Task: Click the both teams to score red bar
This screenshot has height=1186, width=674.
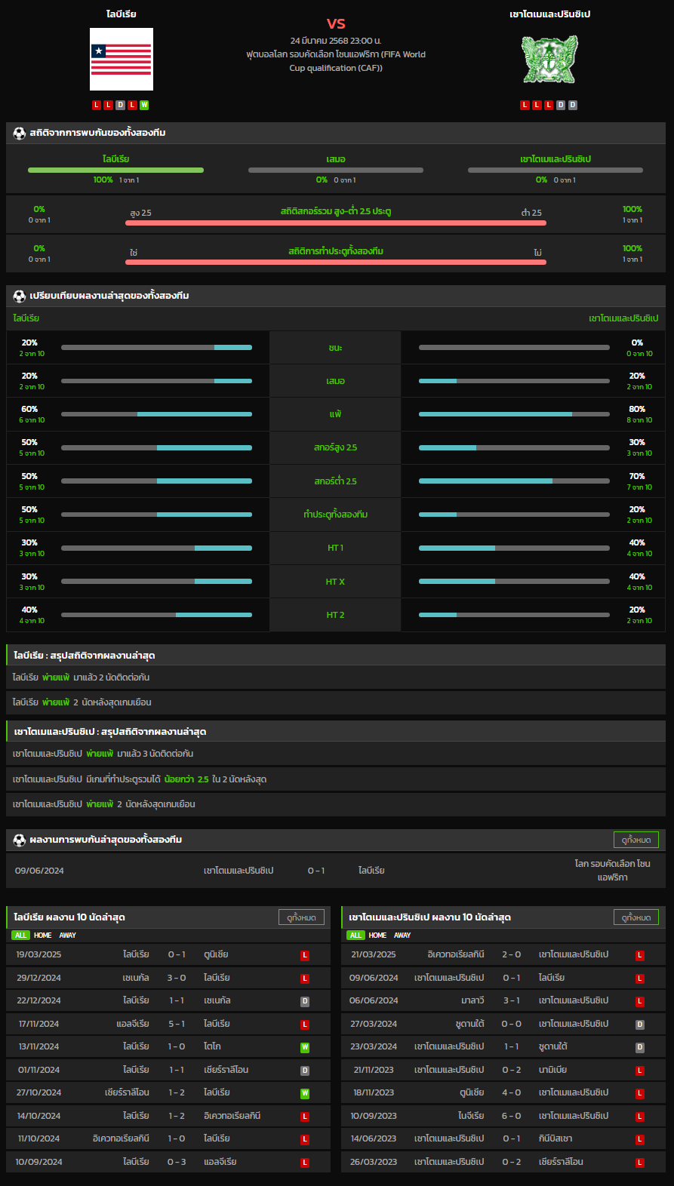Action: click(335, 262)
